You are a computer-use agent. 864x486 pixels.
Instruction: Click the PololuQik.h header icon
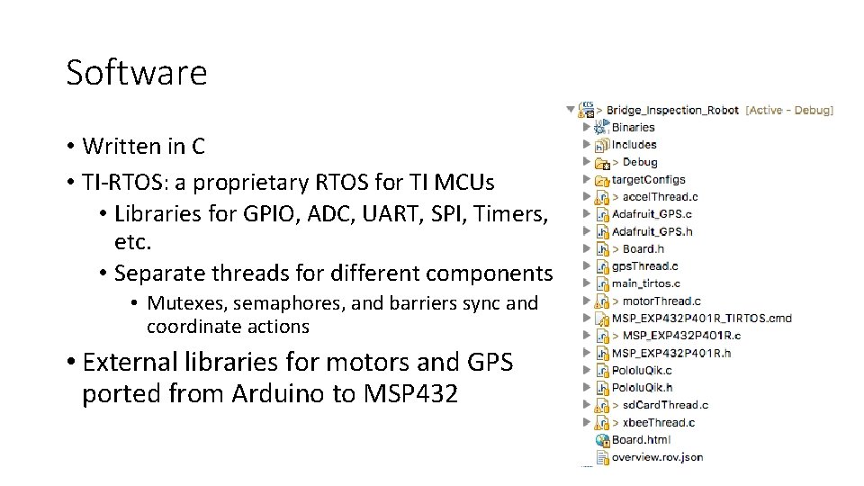(x=602, y=388)
